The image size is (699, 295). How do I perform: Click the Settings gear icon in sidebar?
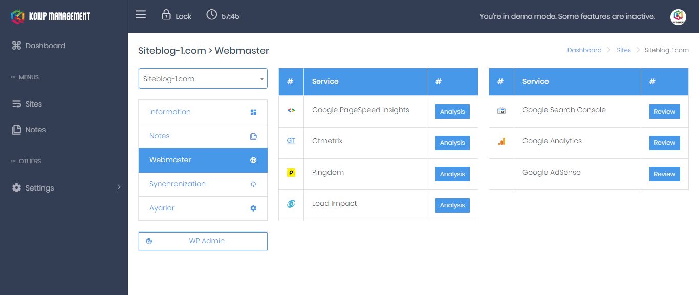tap(16, 188)
